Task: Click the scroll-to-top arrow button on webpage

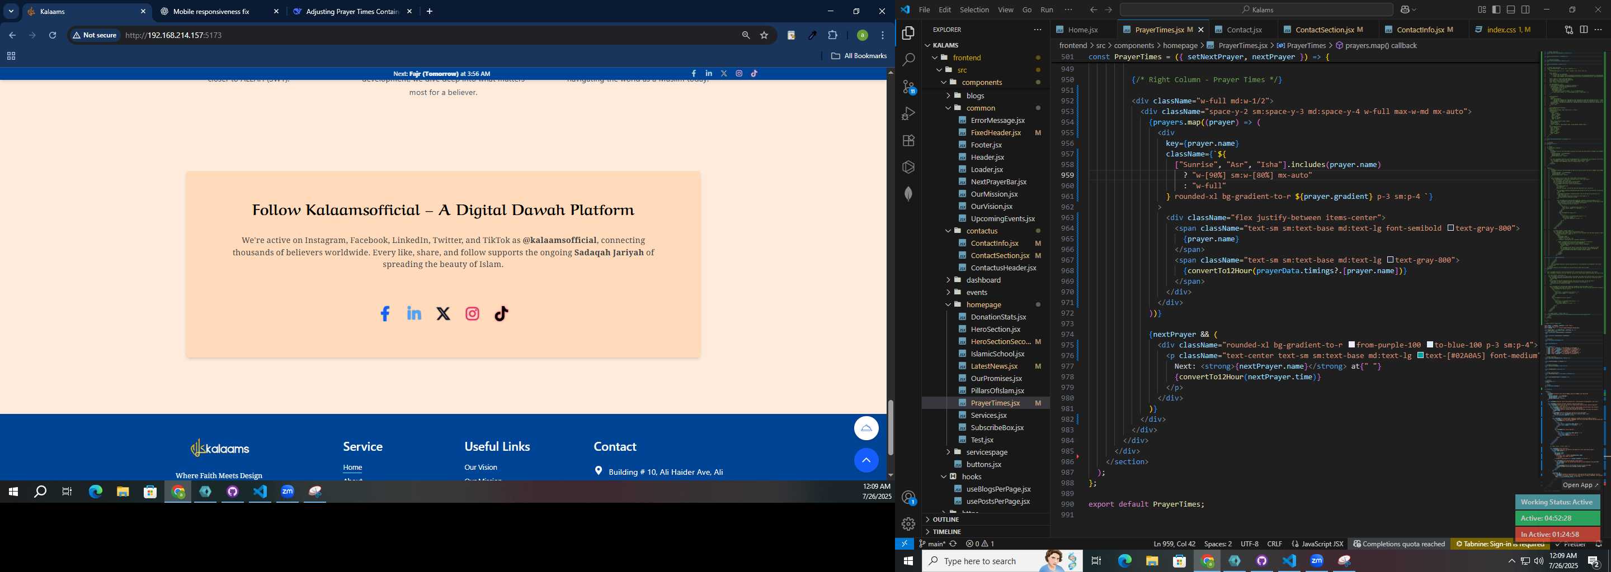Action: click(x=866, y=460)
